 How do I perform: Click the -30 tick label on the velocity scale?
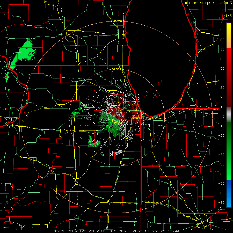click(221, 145)
